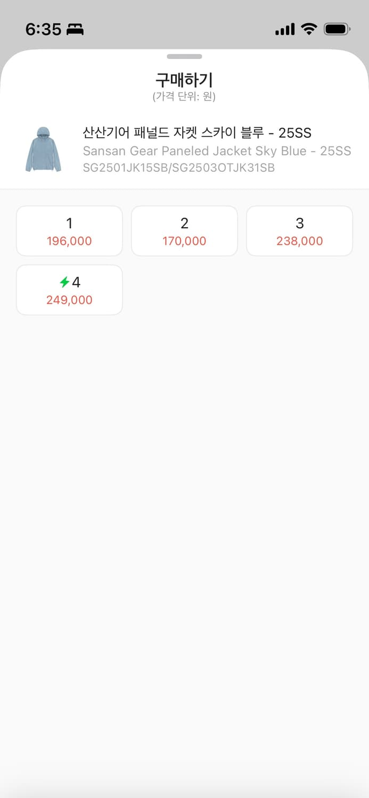Tap the 238,000 price

[x=299, y=241]
